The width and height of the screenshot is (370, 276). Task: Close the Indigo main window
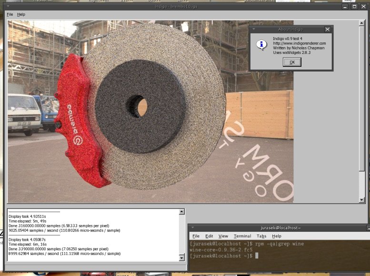click(363, 6)
